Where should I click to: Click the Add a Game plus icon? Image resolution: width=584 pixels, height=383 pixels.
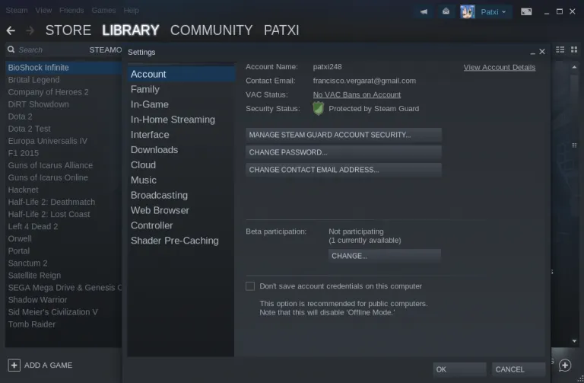pyautogui.click(x=14, y=365)
